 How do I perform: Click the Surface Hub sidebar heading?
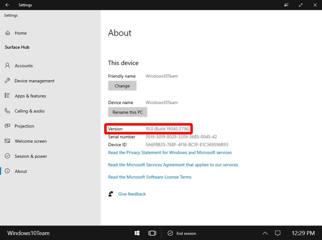click(x=17, y=47)
